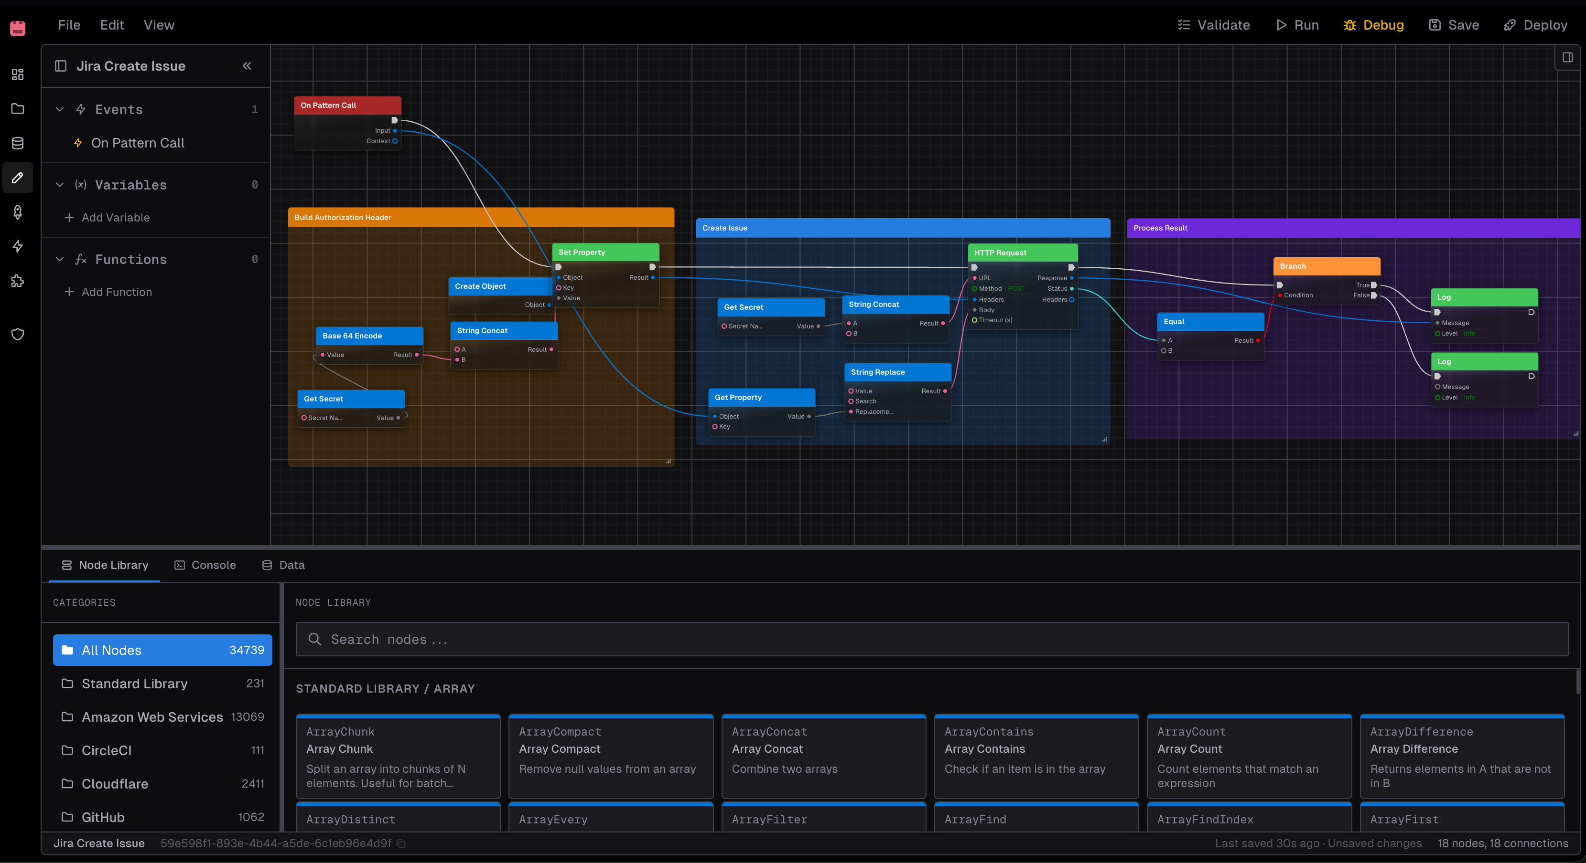Select the All Nodes category
This screenshot has height=863, width=1586.
point(162,650)
